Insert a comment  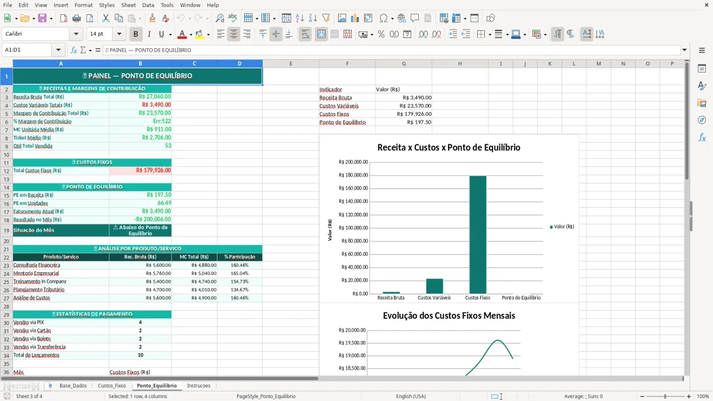(x=415, y=18)
